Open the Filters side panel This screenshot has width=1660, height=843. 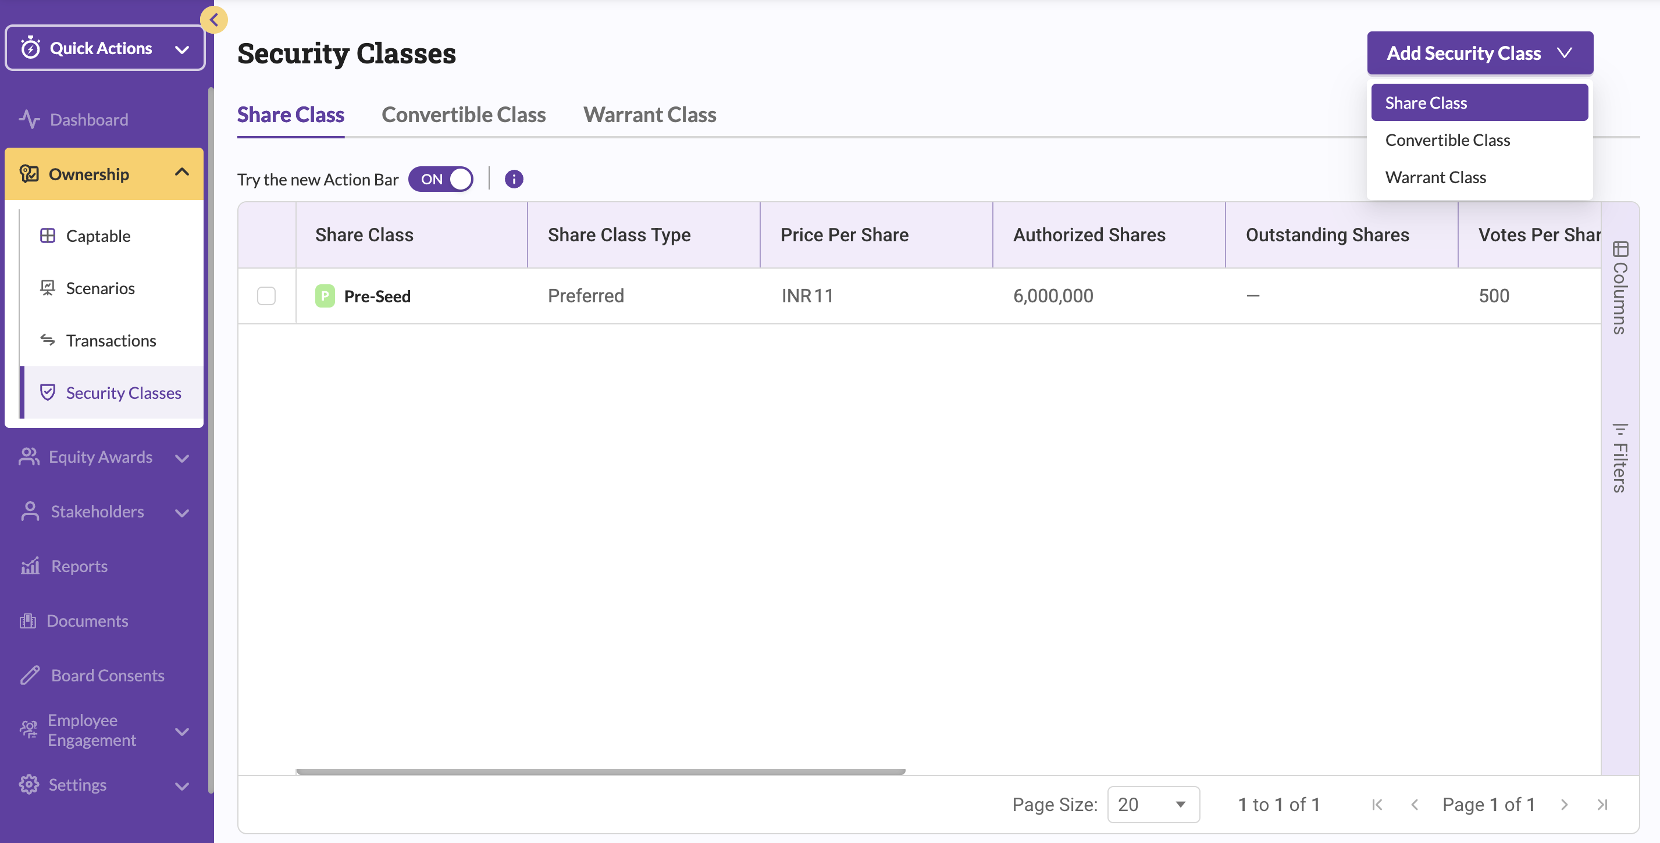tap(1620, 458)
